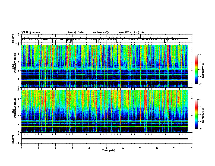Click the "VLF Spectra" title text
Screen dimensions: 215x166
pyautogui.click(x=31, y=33)
